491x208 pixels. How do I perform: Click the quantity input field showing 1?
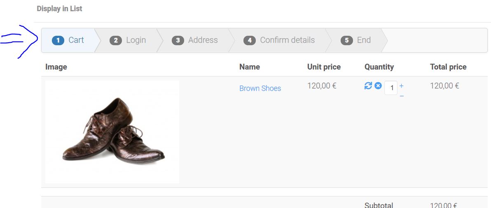click(391, 88)
